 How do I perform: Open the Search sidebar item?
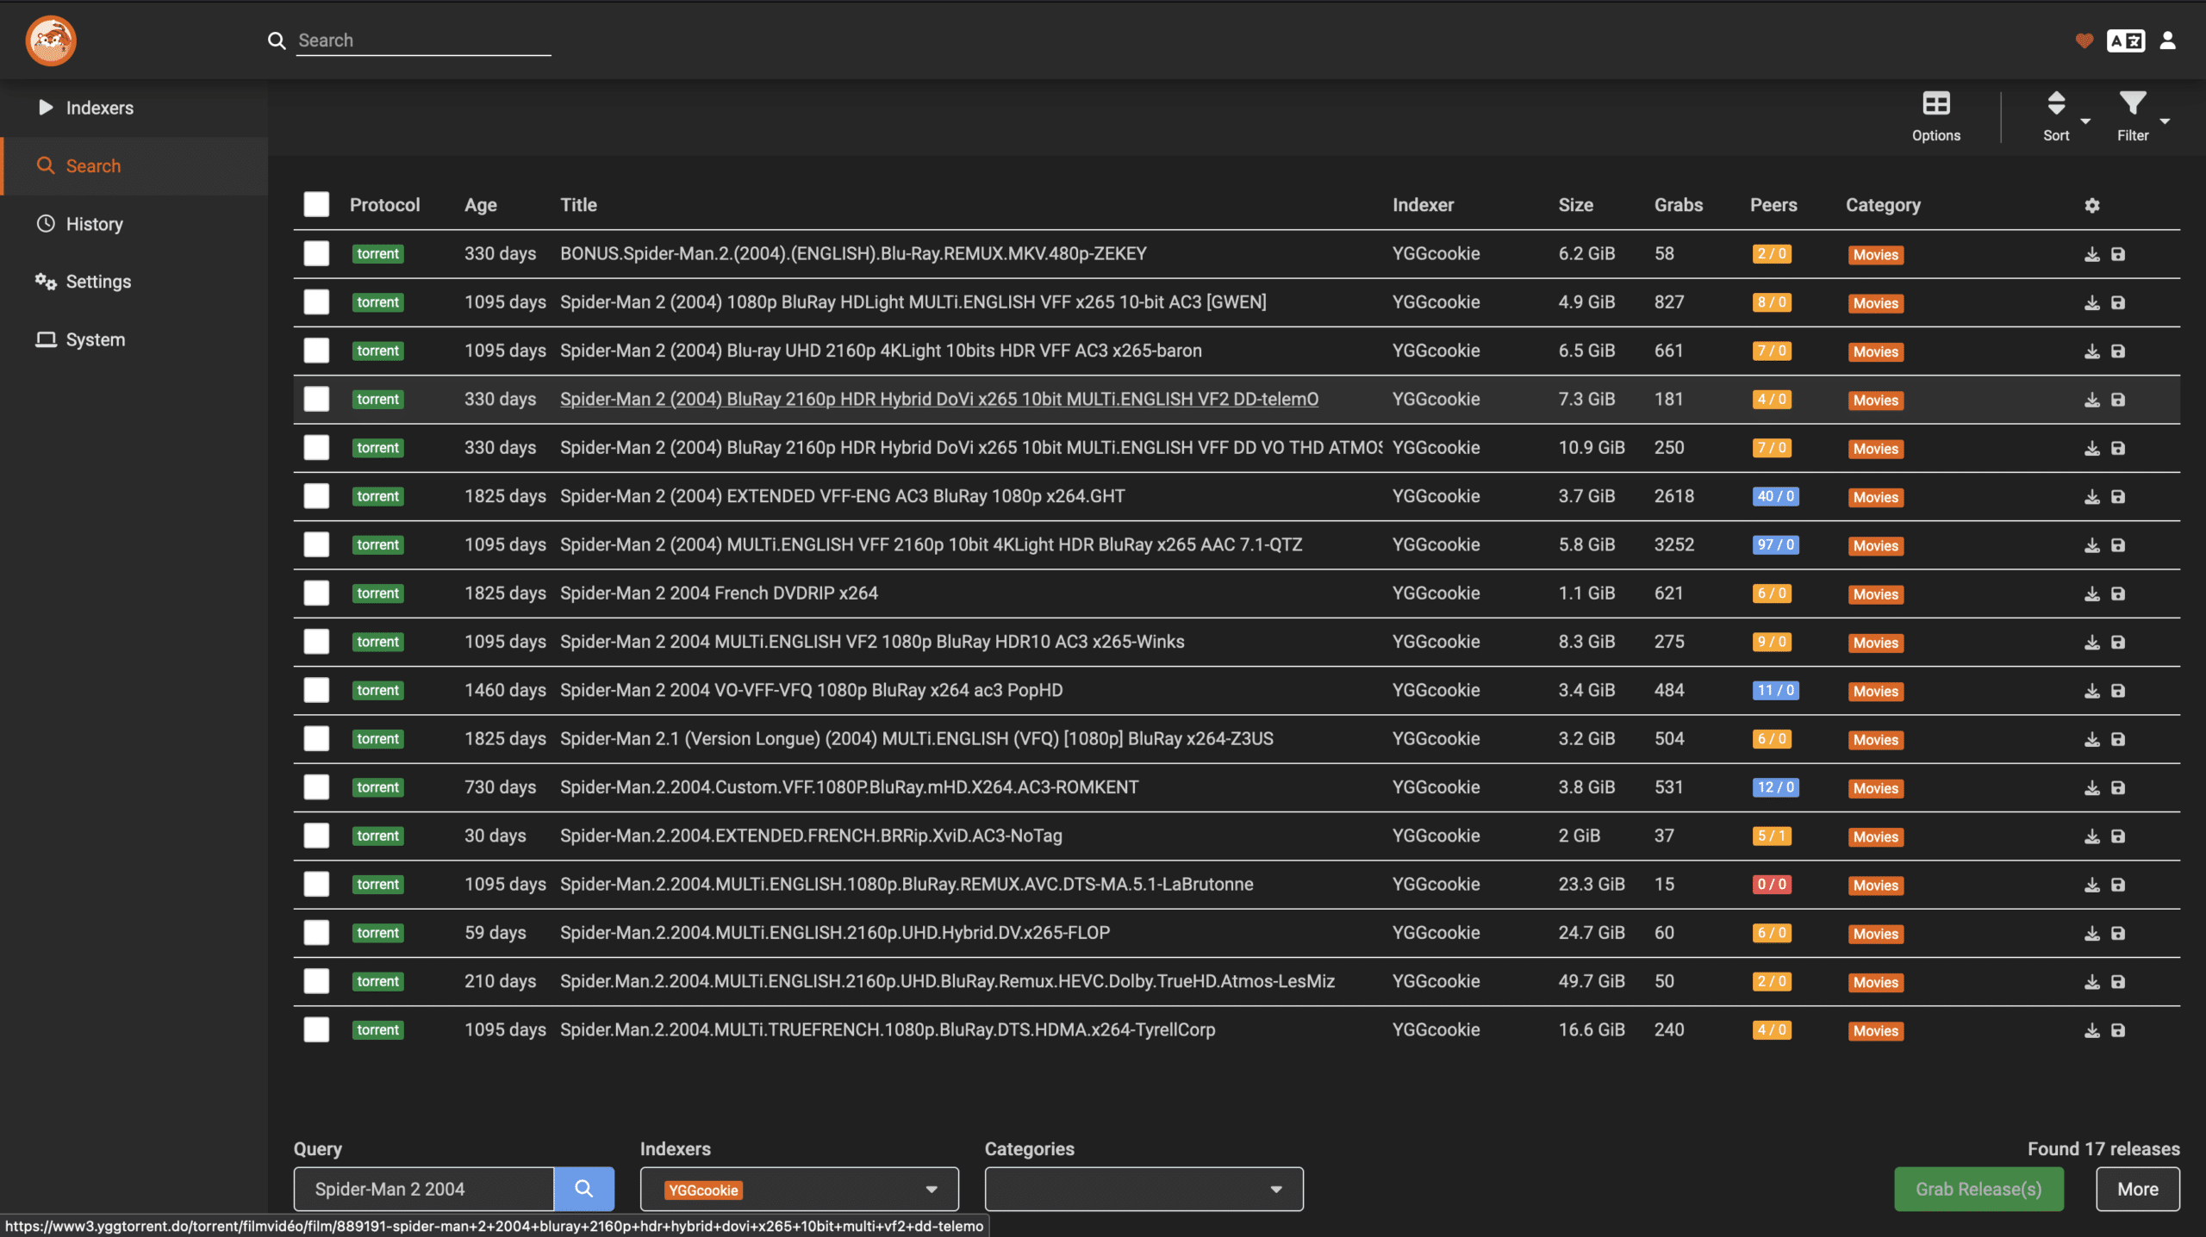coord(134,165)
